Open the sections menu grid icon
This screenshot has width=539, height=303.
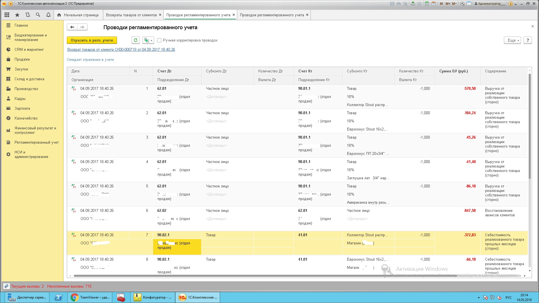tap(7, 15)
